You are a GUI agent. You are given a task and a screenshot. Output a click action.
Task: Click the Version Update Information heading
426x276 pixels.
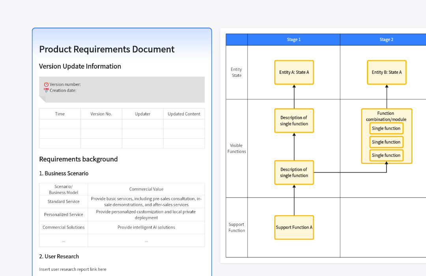tap(80, 66)
